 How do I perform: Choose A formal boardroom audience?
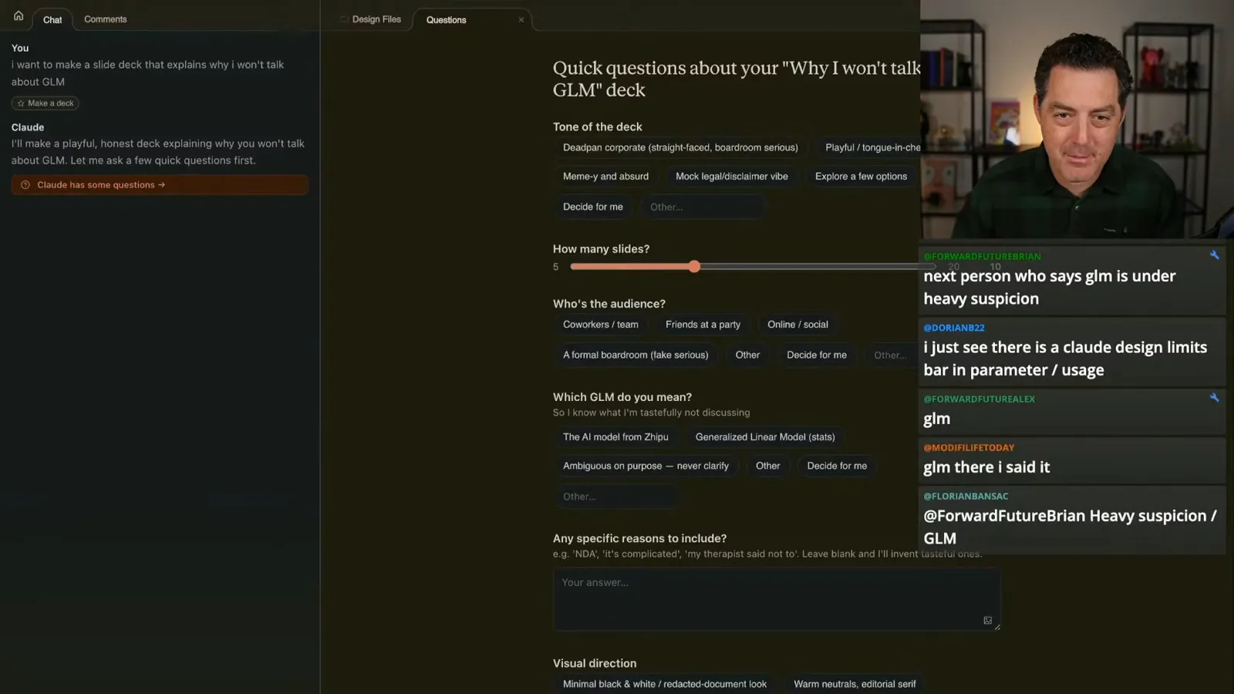point(636,355)
